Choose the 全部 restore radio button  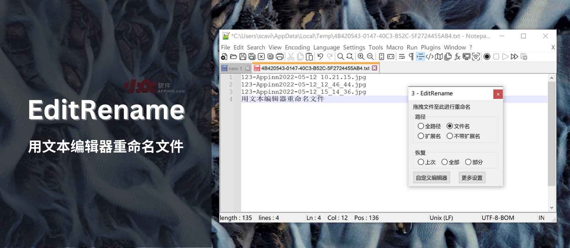(x=445, y=162)
